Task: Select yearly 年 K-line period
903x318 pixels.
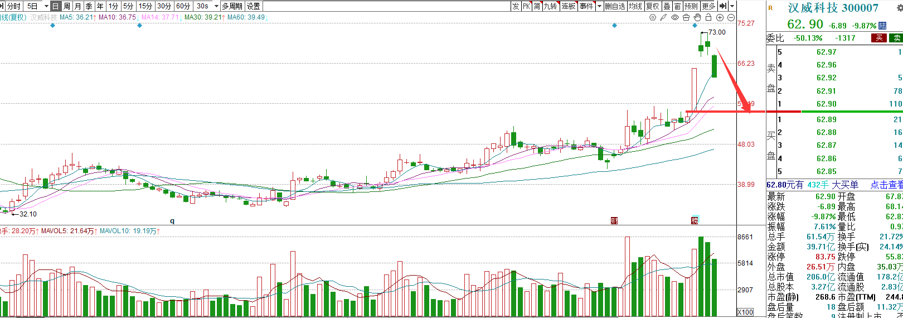Action: click(x=100, y=6)
